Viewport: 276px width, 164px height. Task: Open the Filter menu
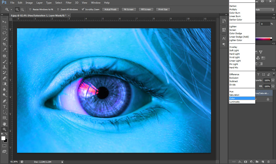pos(68,3)
